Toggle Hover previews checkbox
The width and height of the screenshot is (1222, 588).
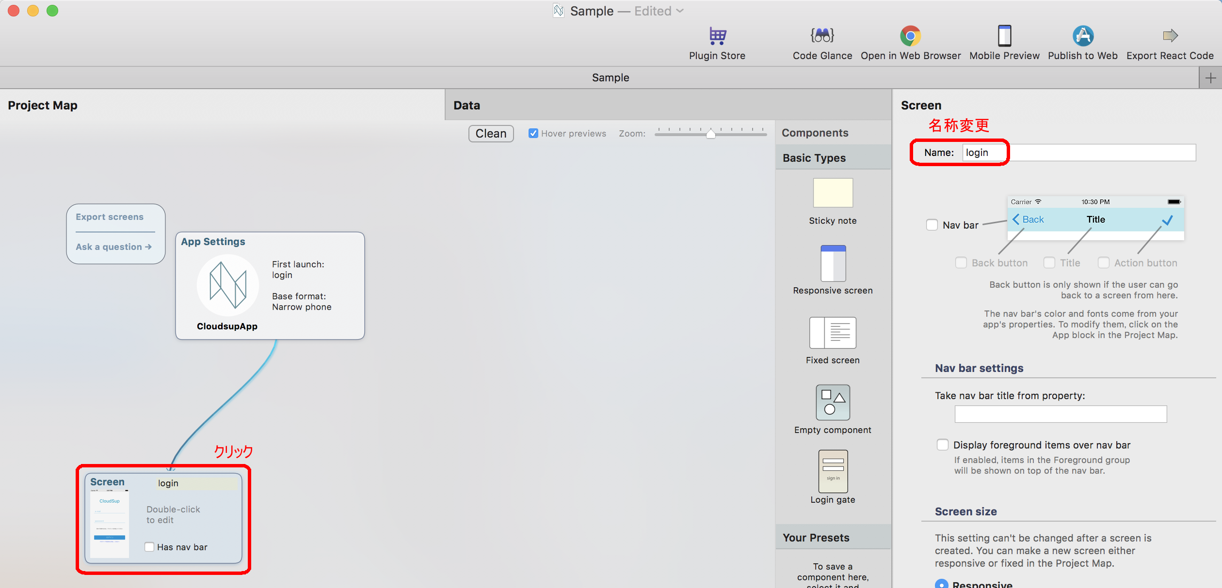tap(533, 133)
